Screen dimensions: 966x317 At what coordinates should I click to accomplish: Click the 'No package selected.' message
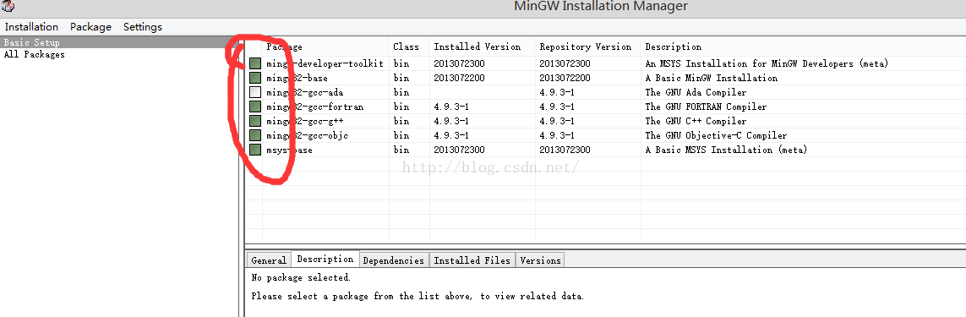(x=301, y=277)
